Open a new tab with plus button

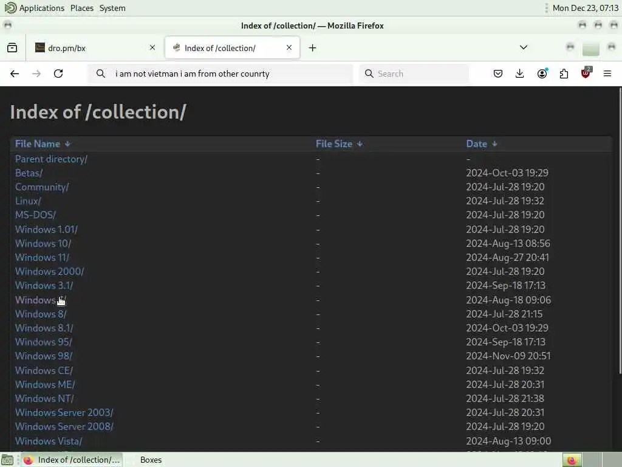click(313, 47)
